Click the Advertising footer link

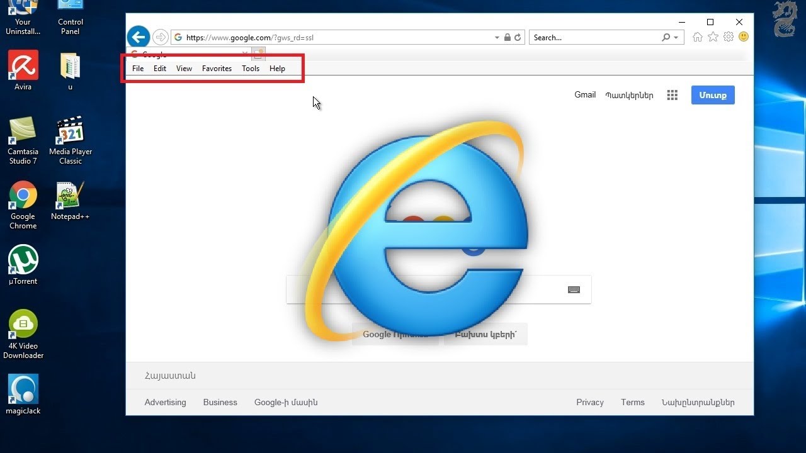tap(165, 403)
